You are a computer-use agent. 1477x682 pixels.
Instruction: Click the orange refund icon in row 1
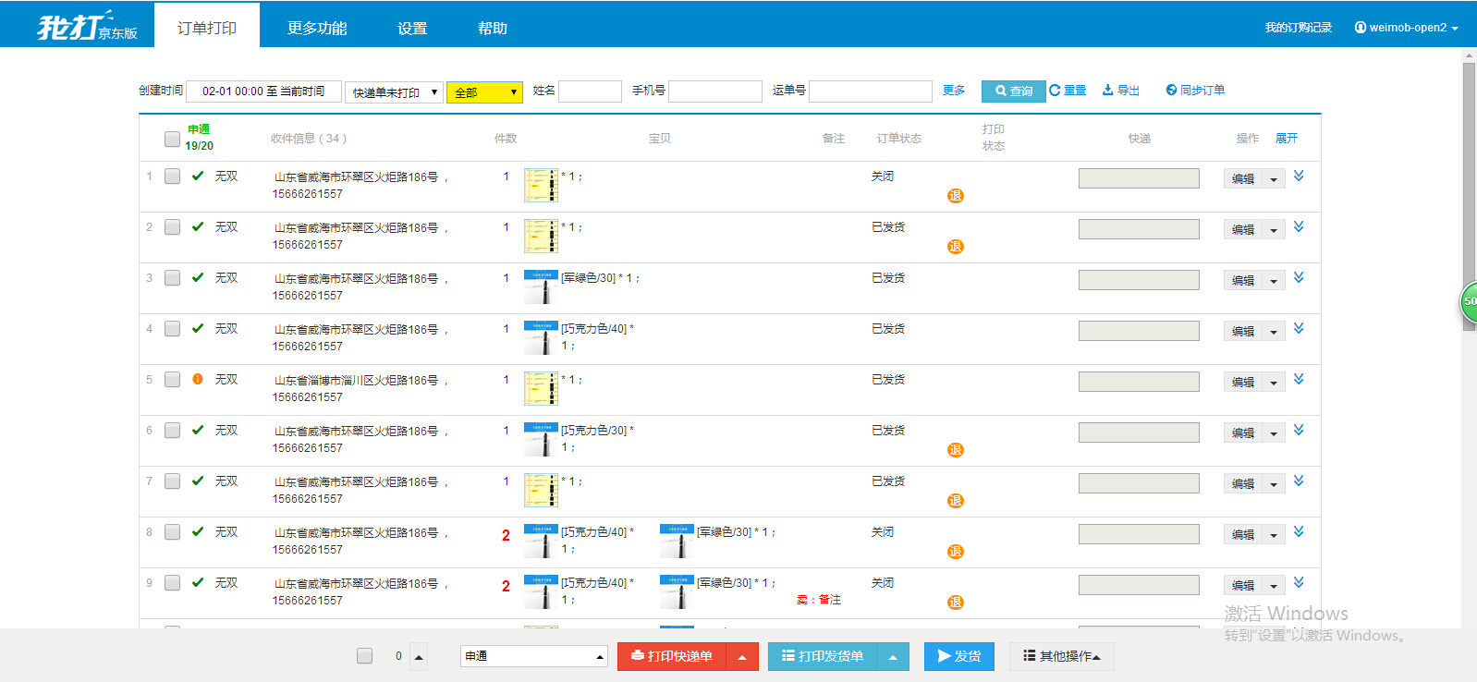[x=956, y=196]
